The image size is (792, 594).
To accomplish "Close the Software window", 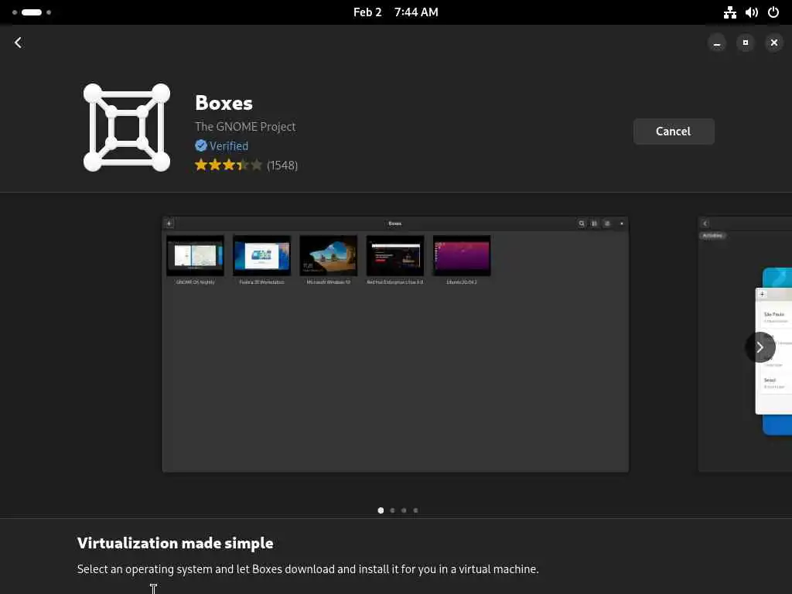I will [773, 43].
